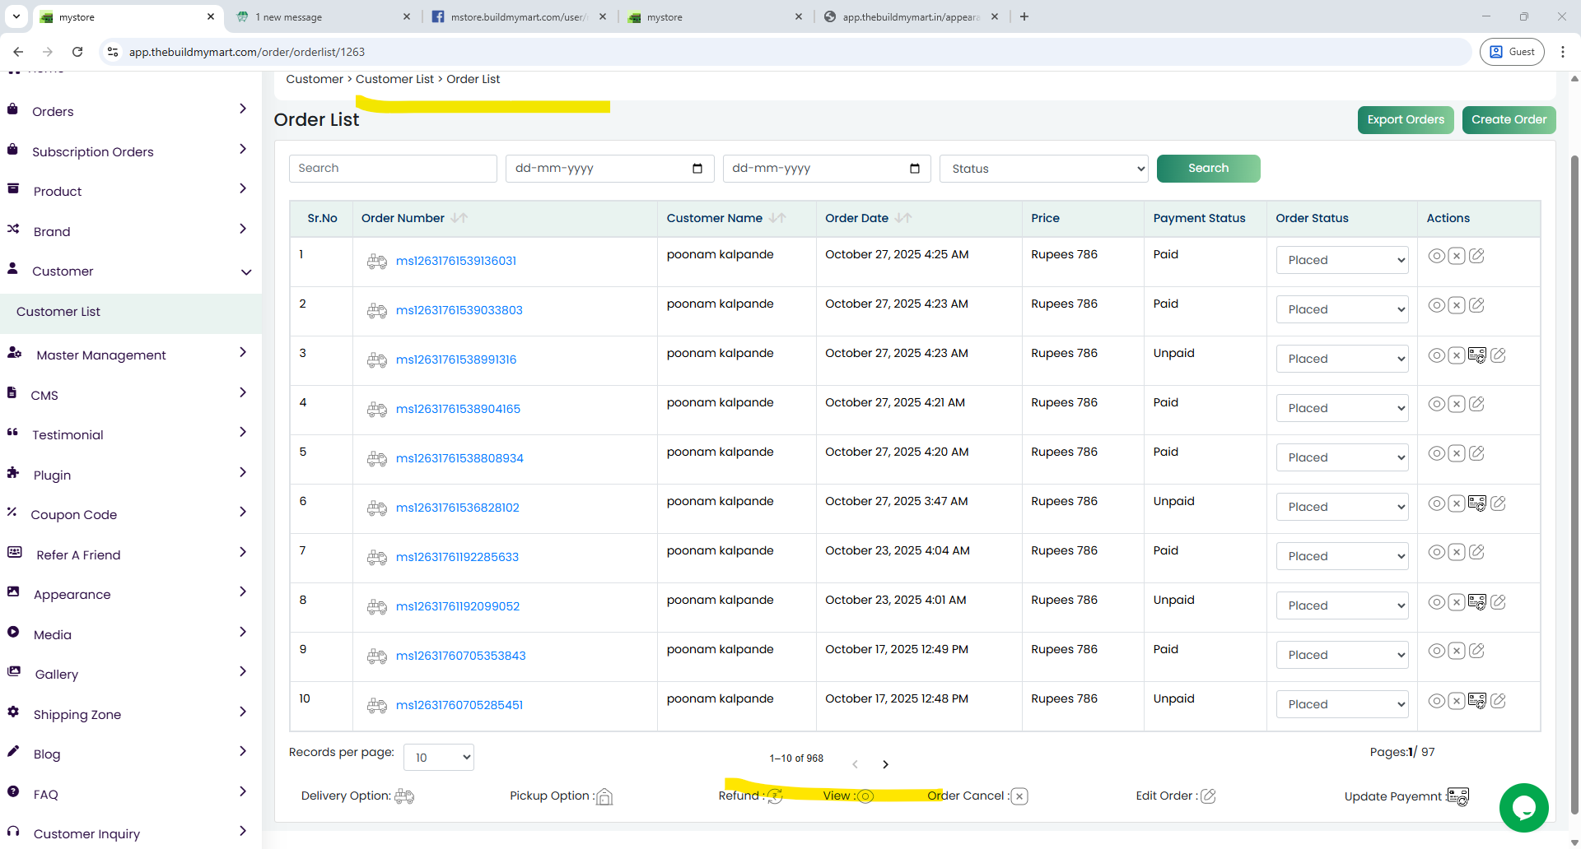Image resolution: width=1581 pixels, height=849 pixels.
Task: Edit order ms12631761192285633 with pencil icon
Action: click(x=1477, y=552)
